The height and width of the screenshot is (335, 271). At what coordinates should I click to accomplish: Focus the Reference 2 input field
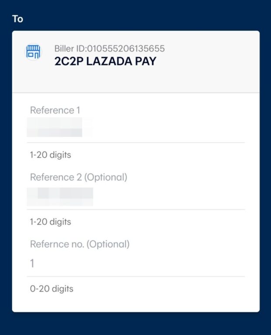pyautogui.click(x=135, y=196)
